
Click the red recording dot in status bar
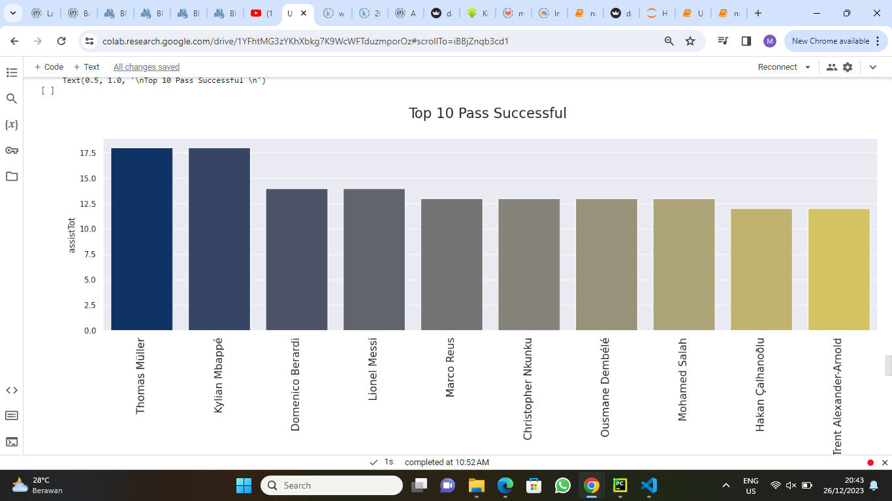click(x=870, y=463)
